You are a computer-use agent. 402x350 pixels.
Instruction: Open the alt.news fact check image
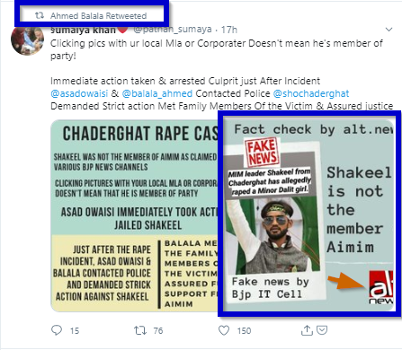coord(308,214)
